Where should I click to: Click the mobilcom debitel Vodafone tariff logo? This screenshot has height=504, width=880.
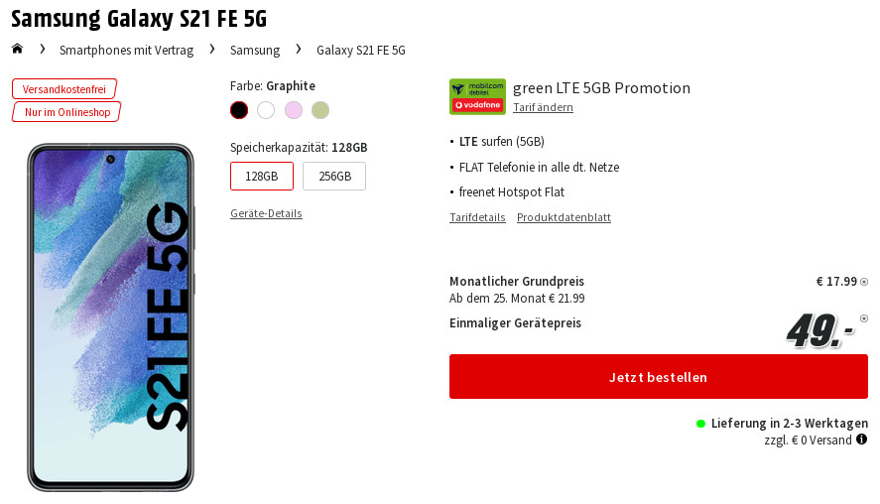[477, 96]
